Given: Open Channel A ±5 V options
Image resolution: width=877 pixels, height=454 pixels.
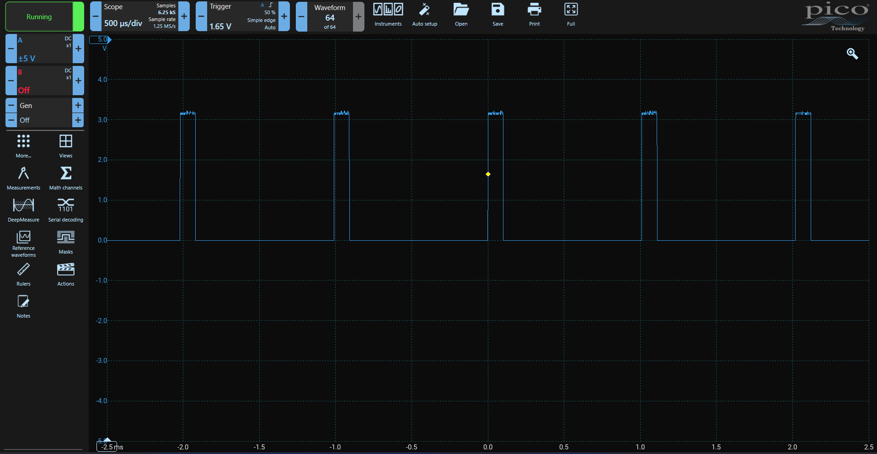Looking at the screenshot, I should point(45,49).
